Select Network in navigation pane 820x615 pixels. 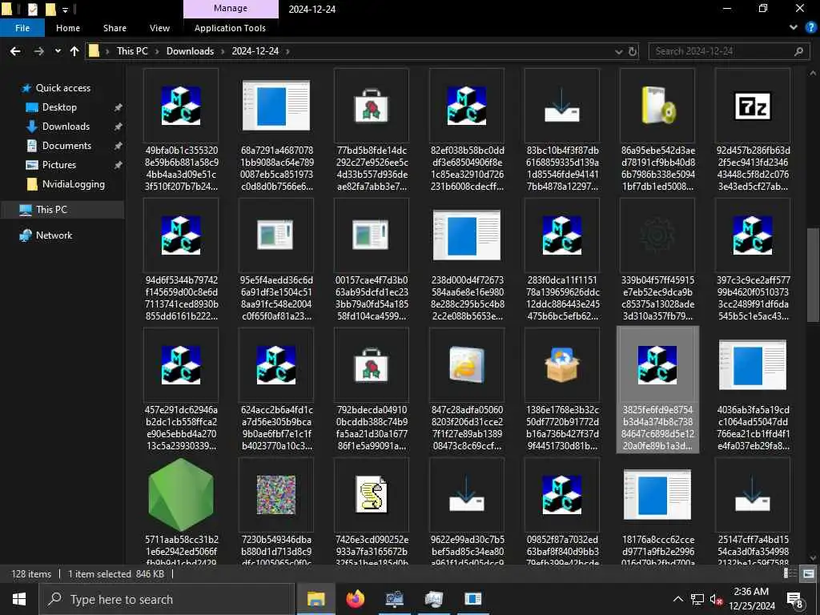[x=54, y=235]
